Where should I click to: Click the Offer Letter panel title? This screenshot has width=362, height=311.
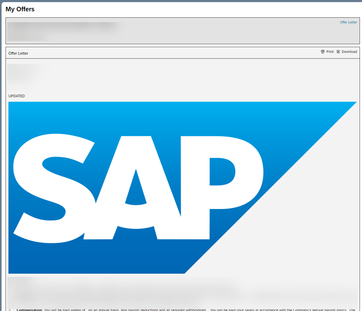pyautogui.click(x=18, y=53)
